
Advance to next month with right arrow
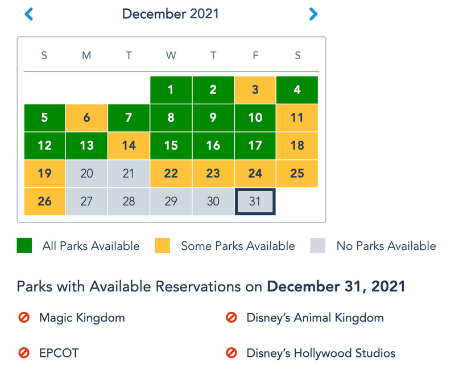313,14
